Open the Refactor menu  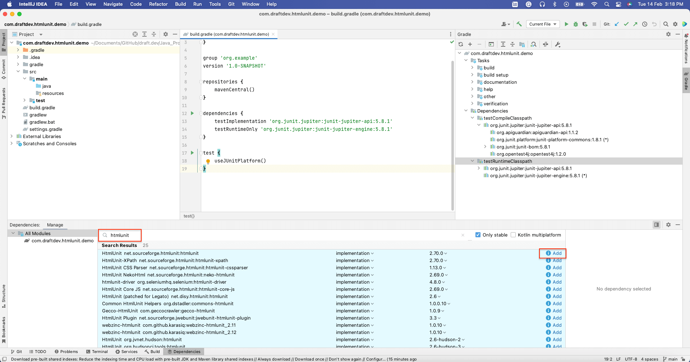[158, 4]
